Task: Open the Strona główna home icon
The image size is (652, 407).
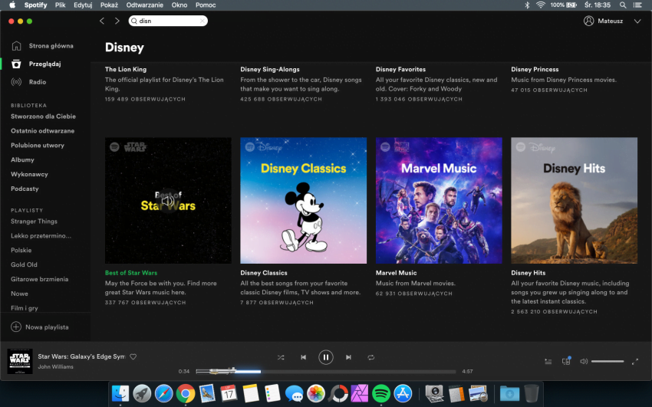Action: [16, 46]
